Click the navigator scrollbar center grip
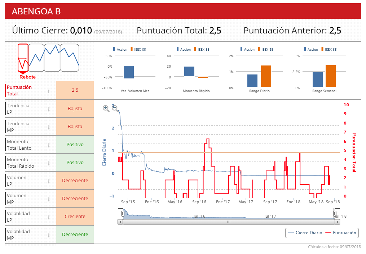The width and height of the screenshot is (366, 254). (x=229, y=222)
